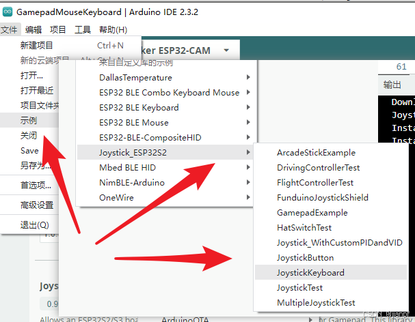Expand Mbed BLE HID examples
Viewport: 415px width, 322px height.
[x=167, y=167]
